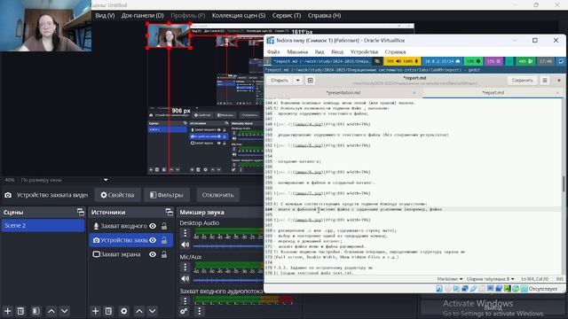The width and height of the screenshot is (568, 319).
Task: Toggle visibility of Устройство захвата source
Action: 153,240
